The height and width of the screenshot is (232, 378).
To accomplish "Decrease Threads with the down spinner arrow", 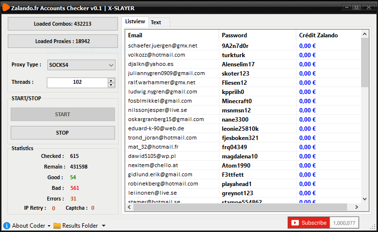I will 111,85.
